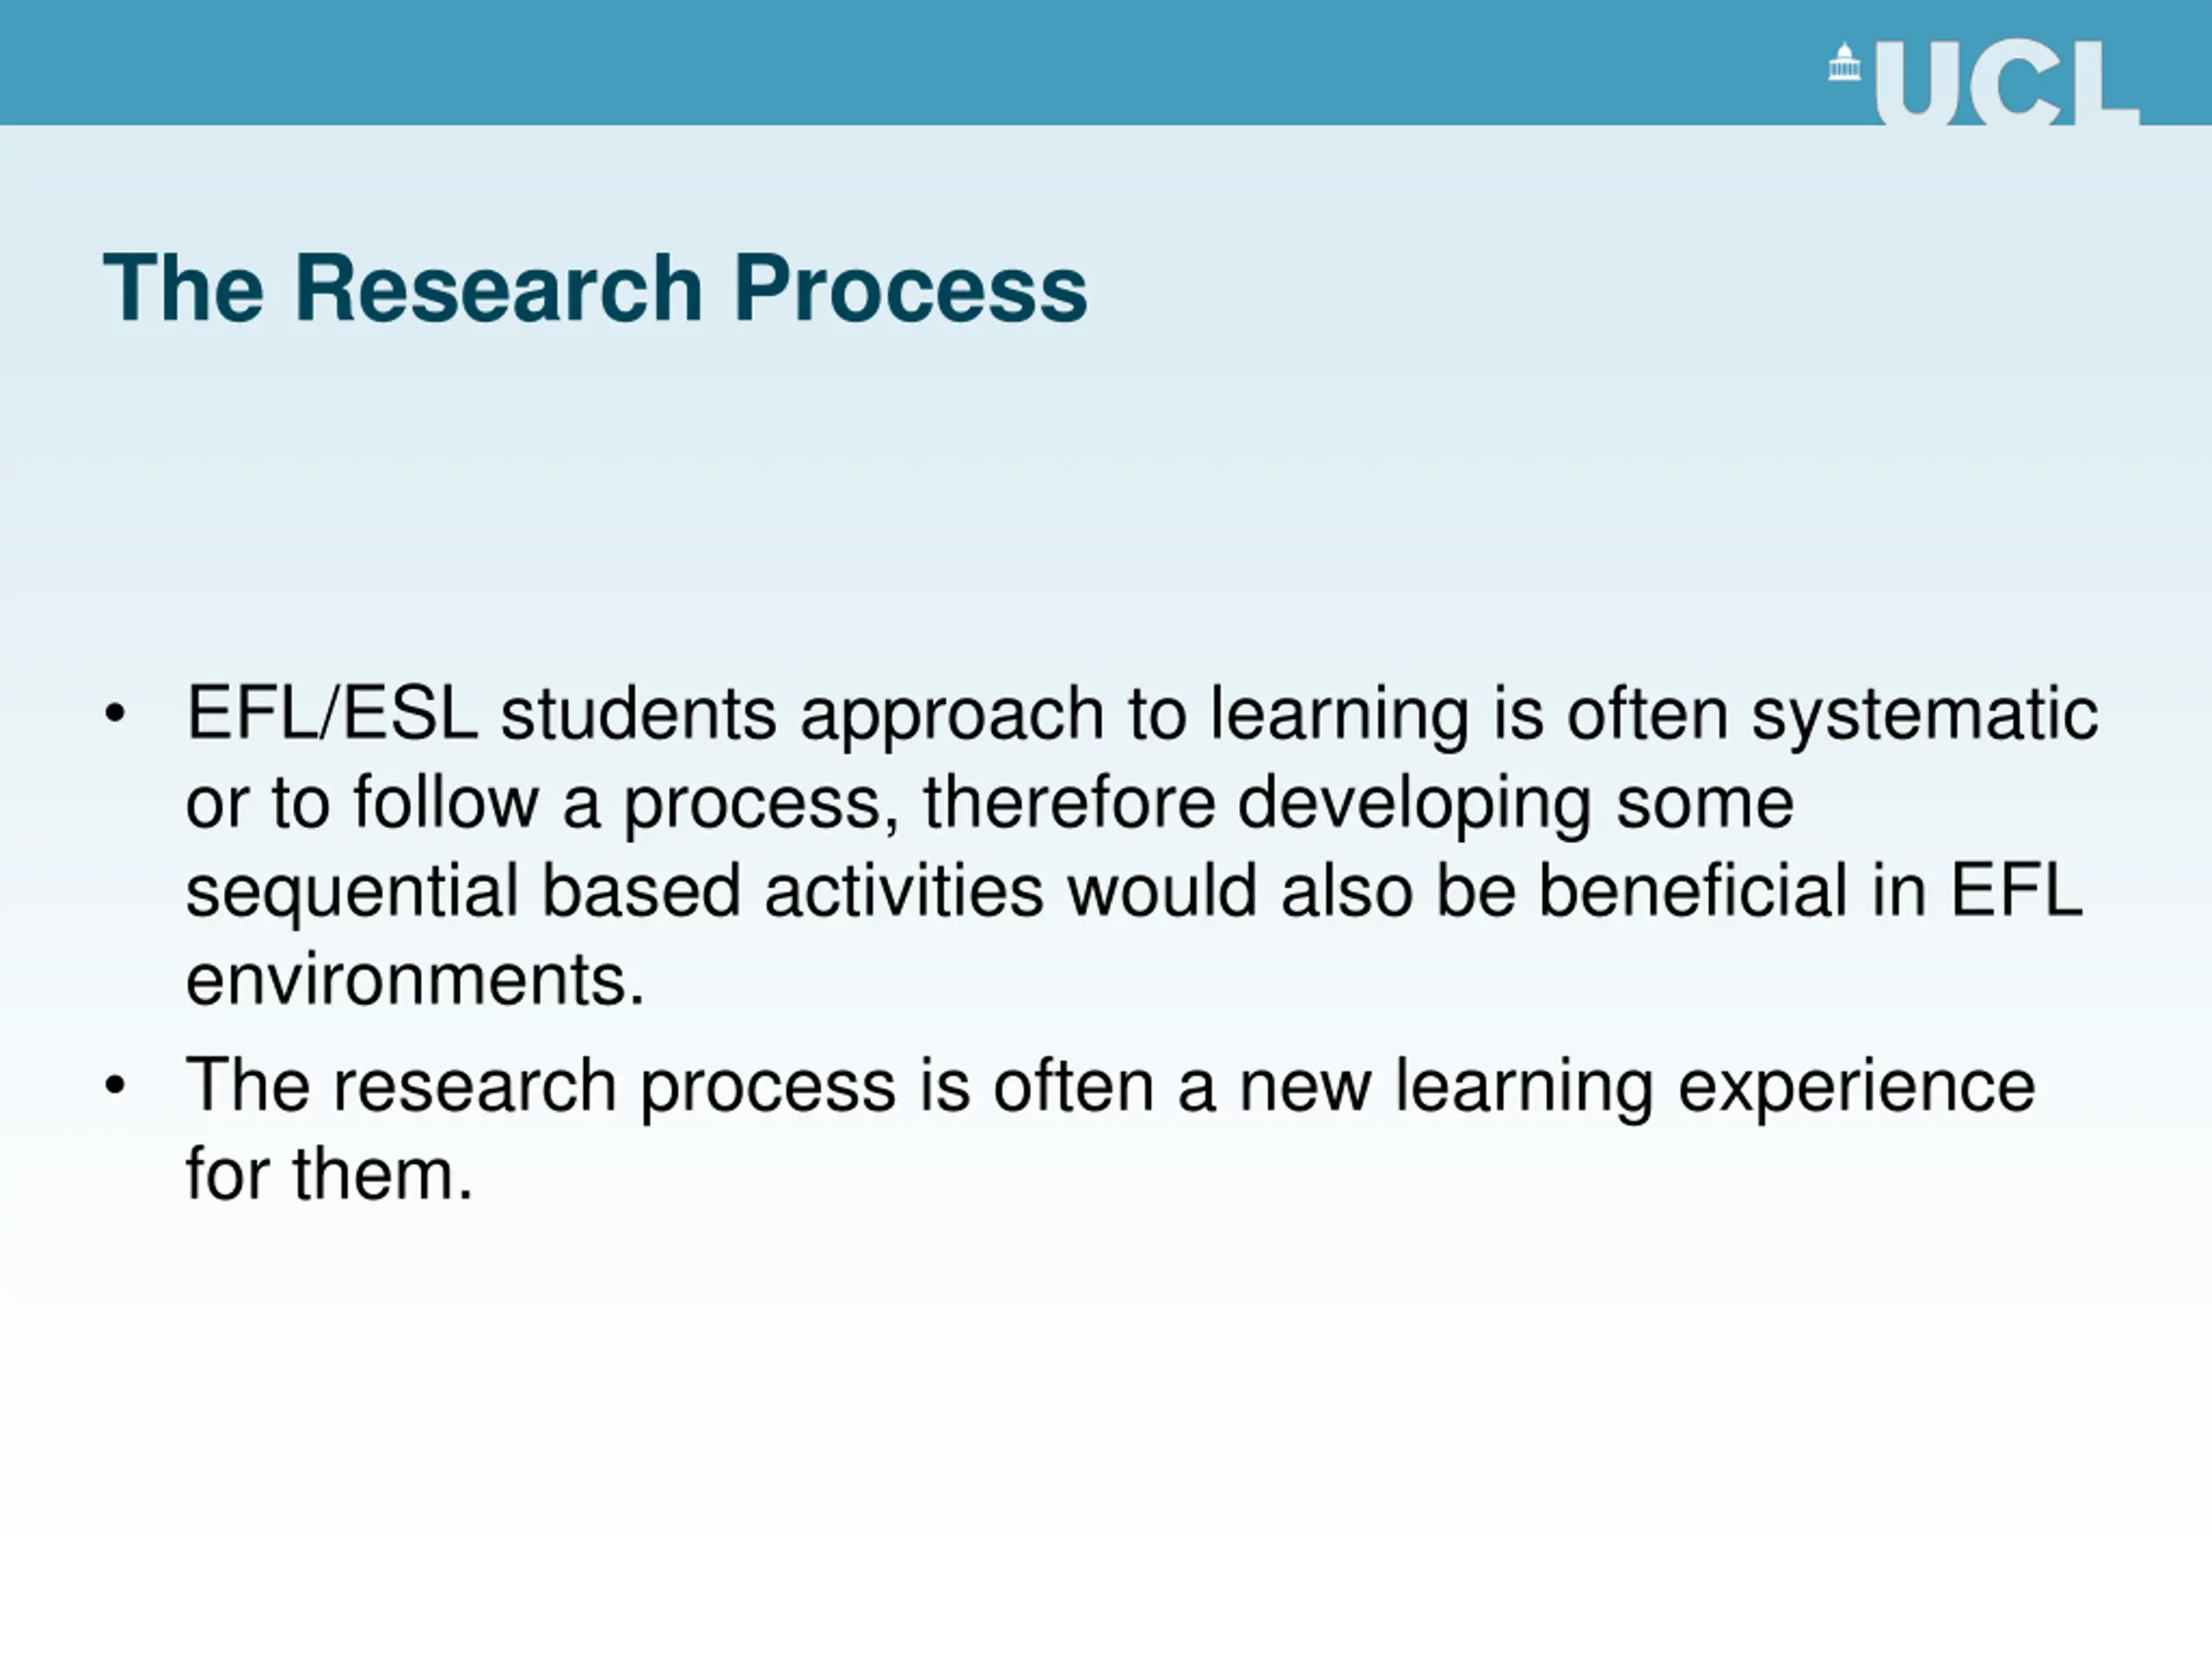The height and width of the screenshot is (1659, 2212).
Task: Click the dome building icon beside UCL
Action: [x=1844, y=62]
